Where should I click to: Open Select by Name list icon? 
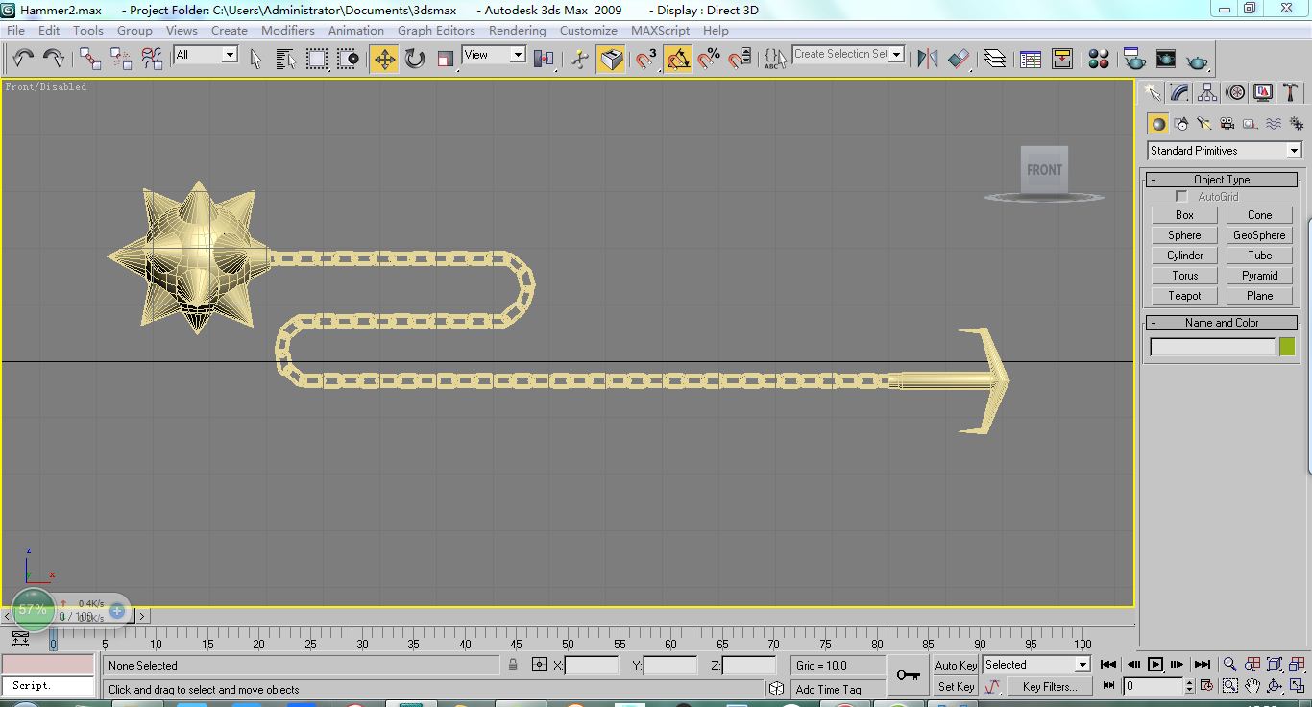pyautogui.click(x=286, y=59)
